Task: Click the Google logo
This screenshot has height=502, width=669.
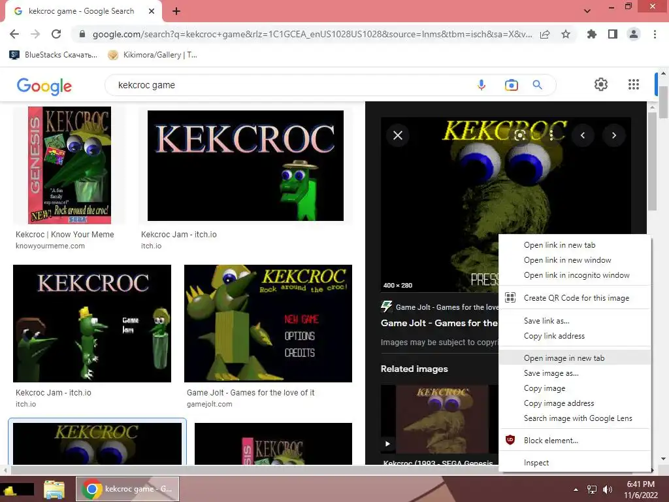Action: click(44, 86)
